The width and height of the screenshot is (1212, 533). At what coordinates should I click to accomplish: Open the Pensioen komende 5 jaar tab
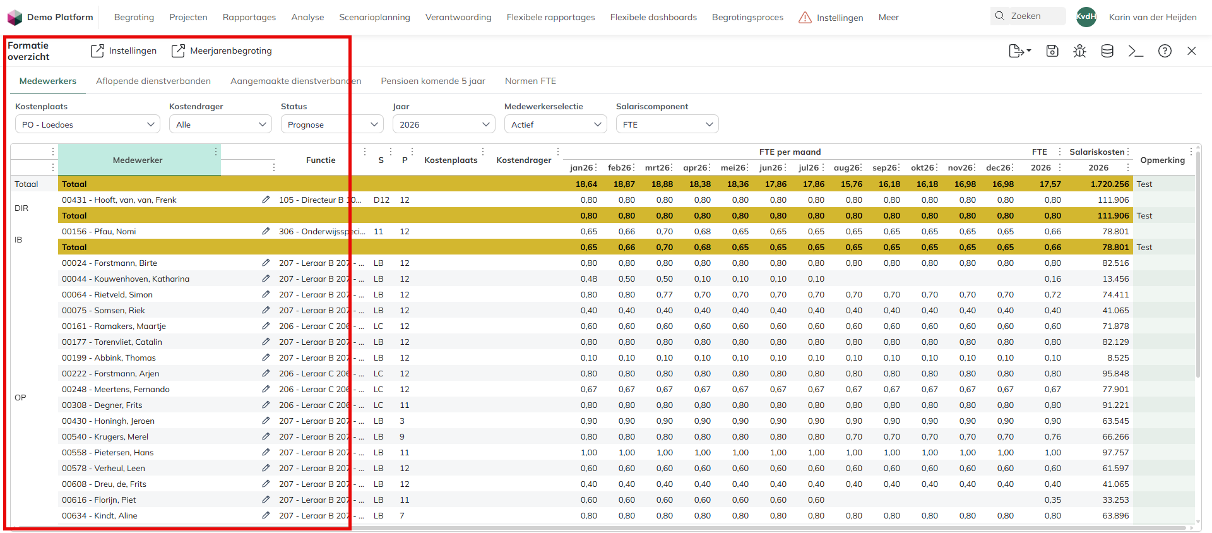[x=433, y=81]
